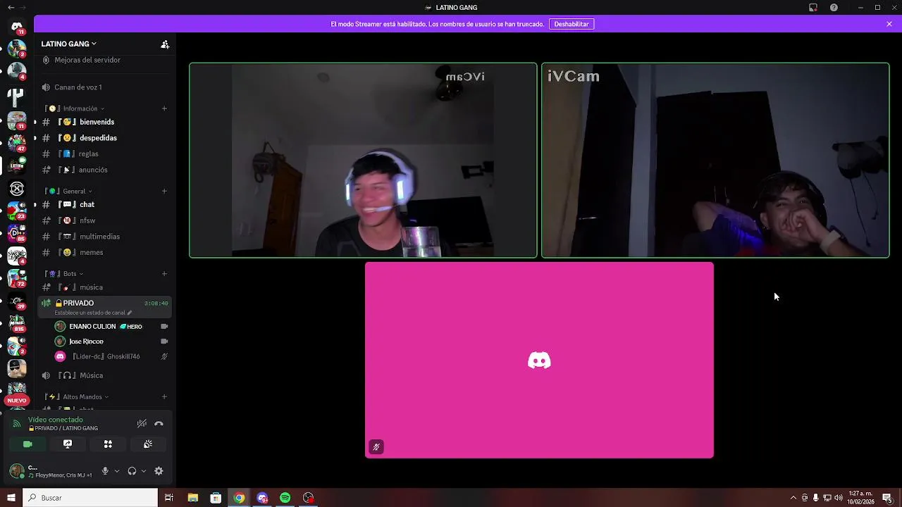Open the multimedias channel
This screenshot has height=507, width=902.
point(104,237)
